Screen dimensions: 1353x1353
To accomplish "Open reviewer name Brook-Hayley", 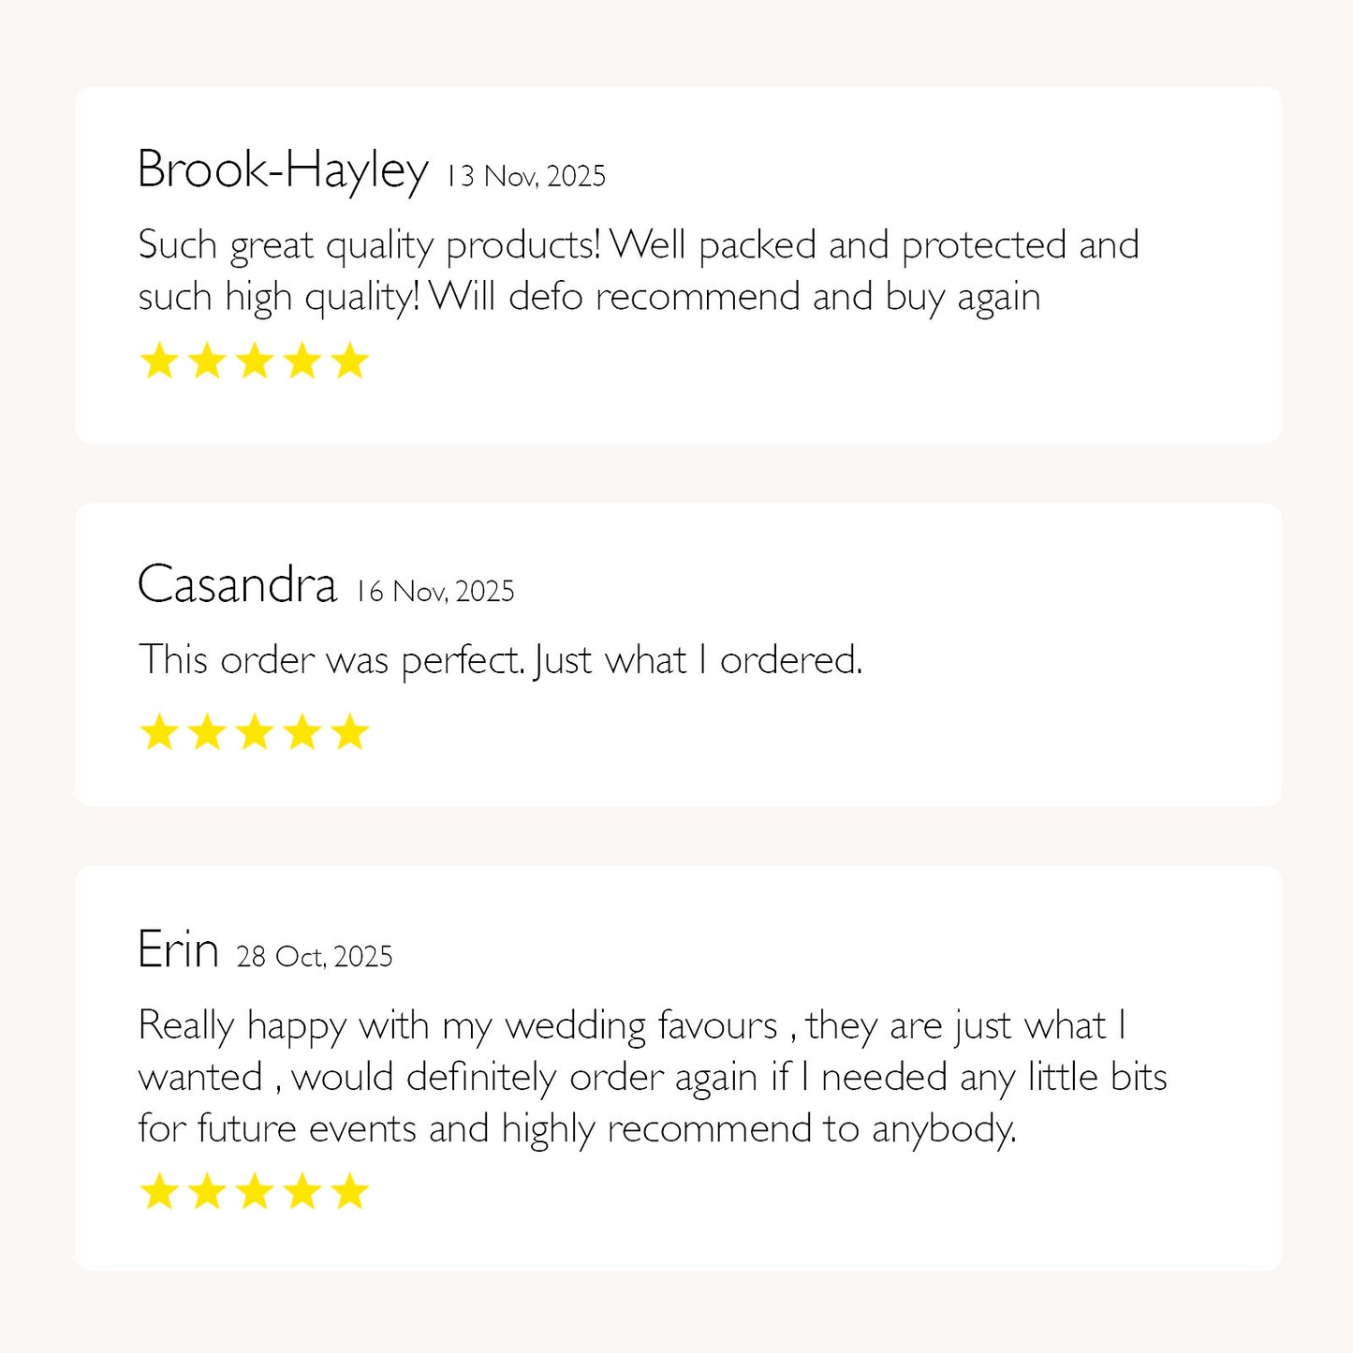I will click(282, 171).
